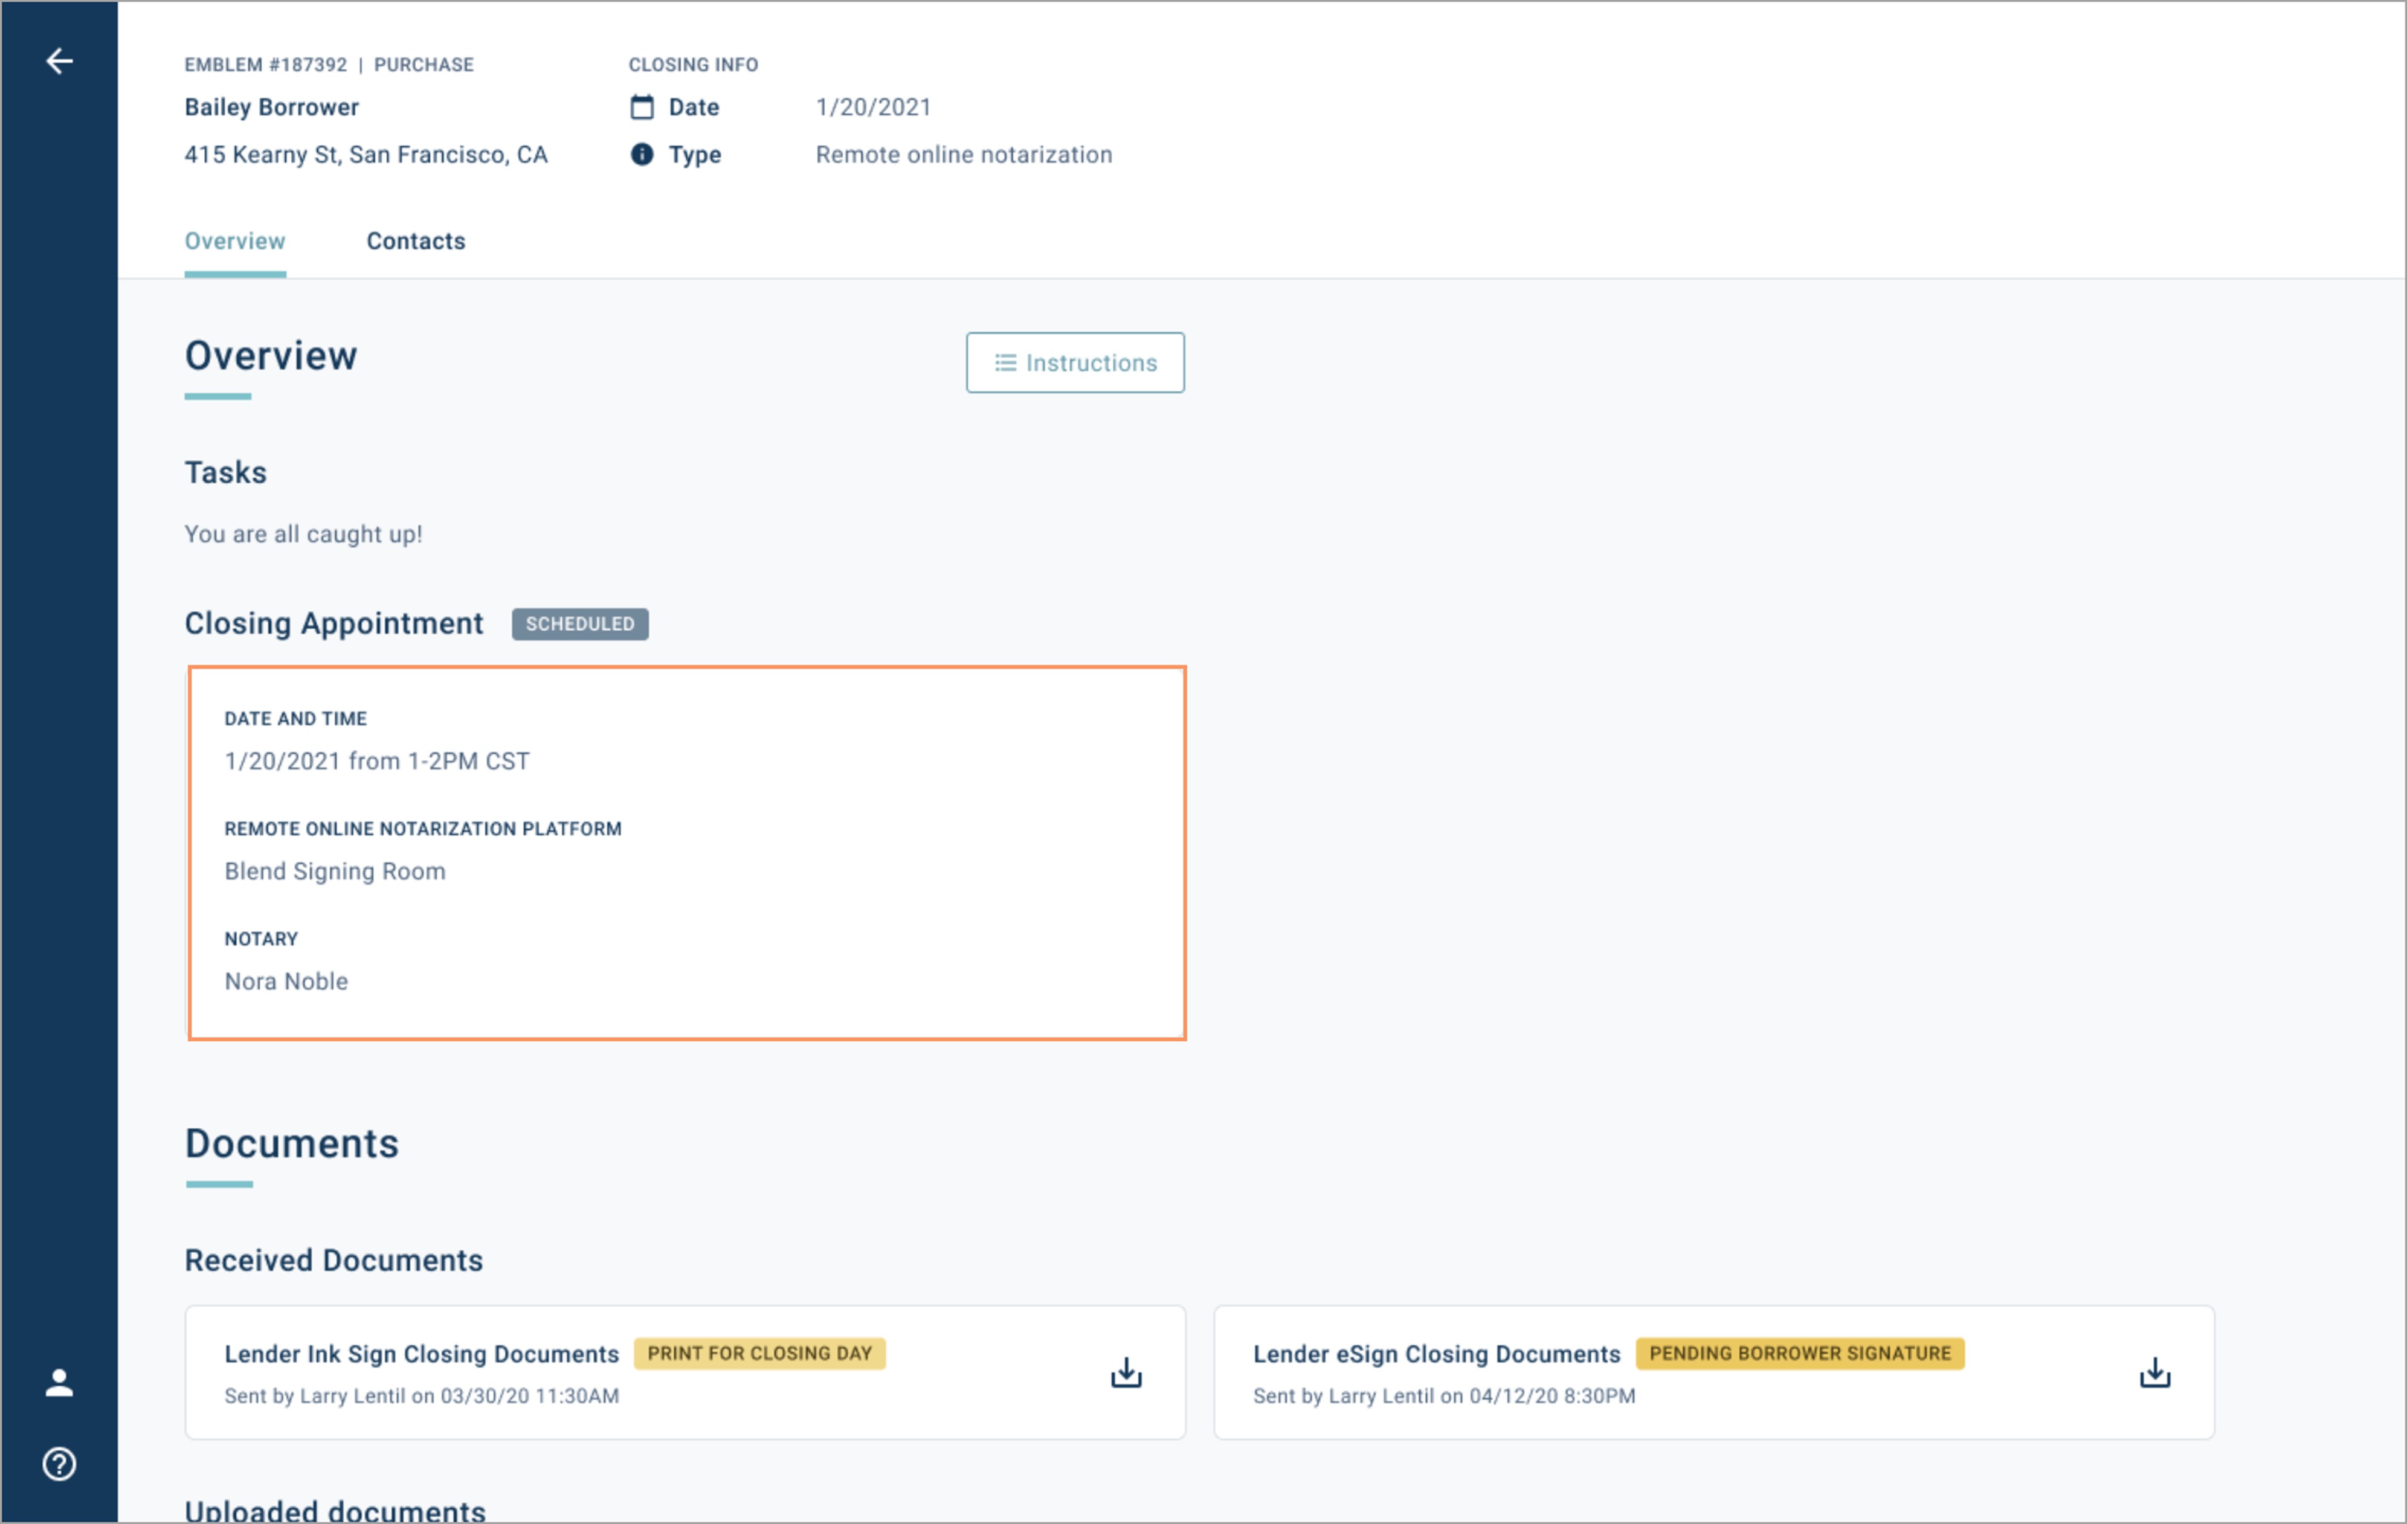The image size is (2407, 1524).
Task: Open Lender eSign Closing Documents card
Action: point(1435,1354)
